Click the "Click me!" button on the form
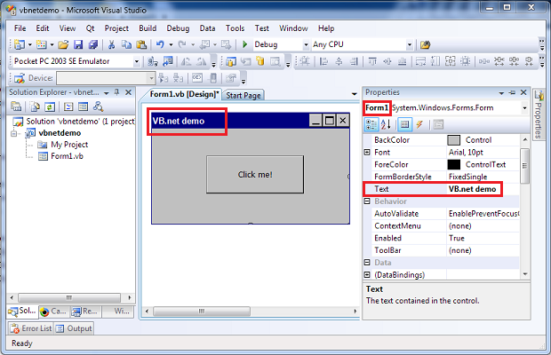This screenshot has height=355, width=551. pos(255,175)
